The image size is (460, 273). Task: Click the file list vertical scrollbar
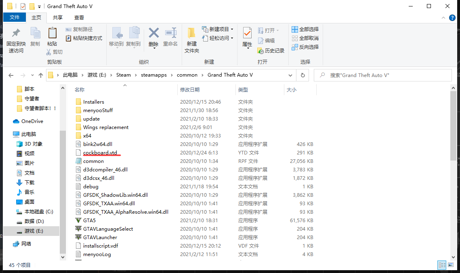coord(453,126)
